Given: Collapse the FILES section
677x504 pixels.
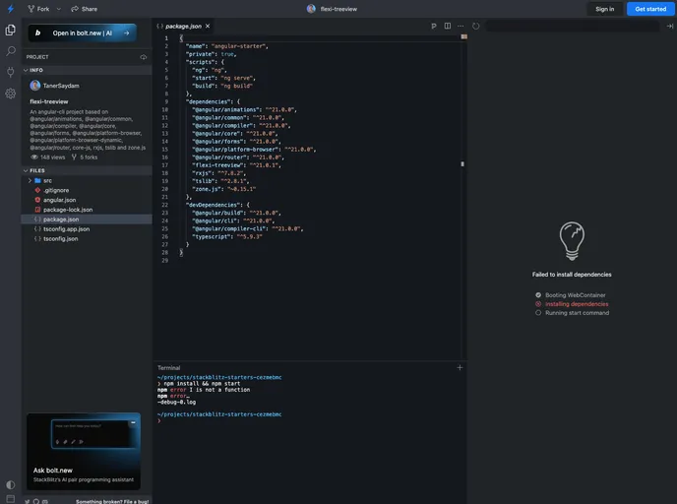Looking at the screenshot, I should pyautogui.click(x=30, y=170).
